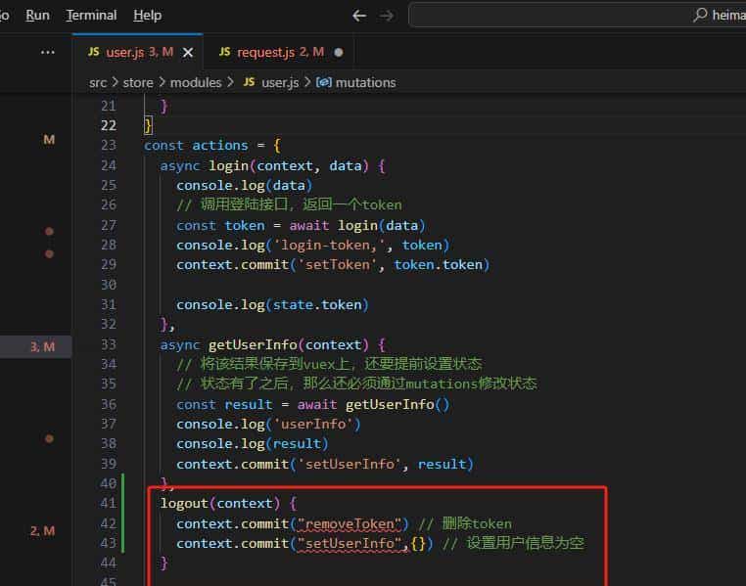
Task: Click the breadcrumb chevron after src
Action: pos(116,82)
